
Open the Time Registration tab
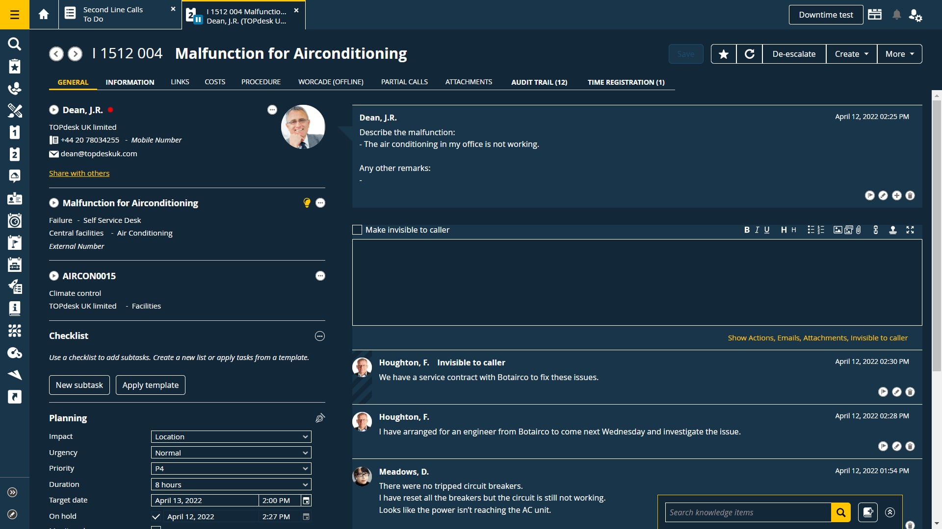626,82
